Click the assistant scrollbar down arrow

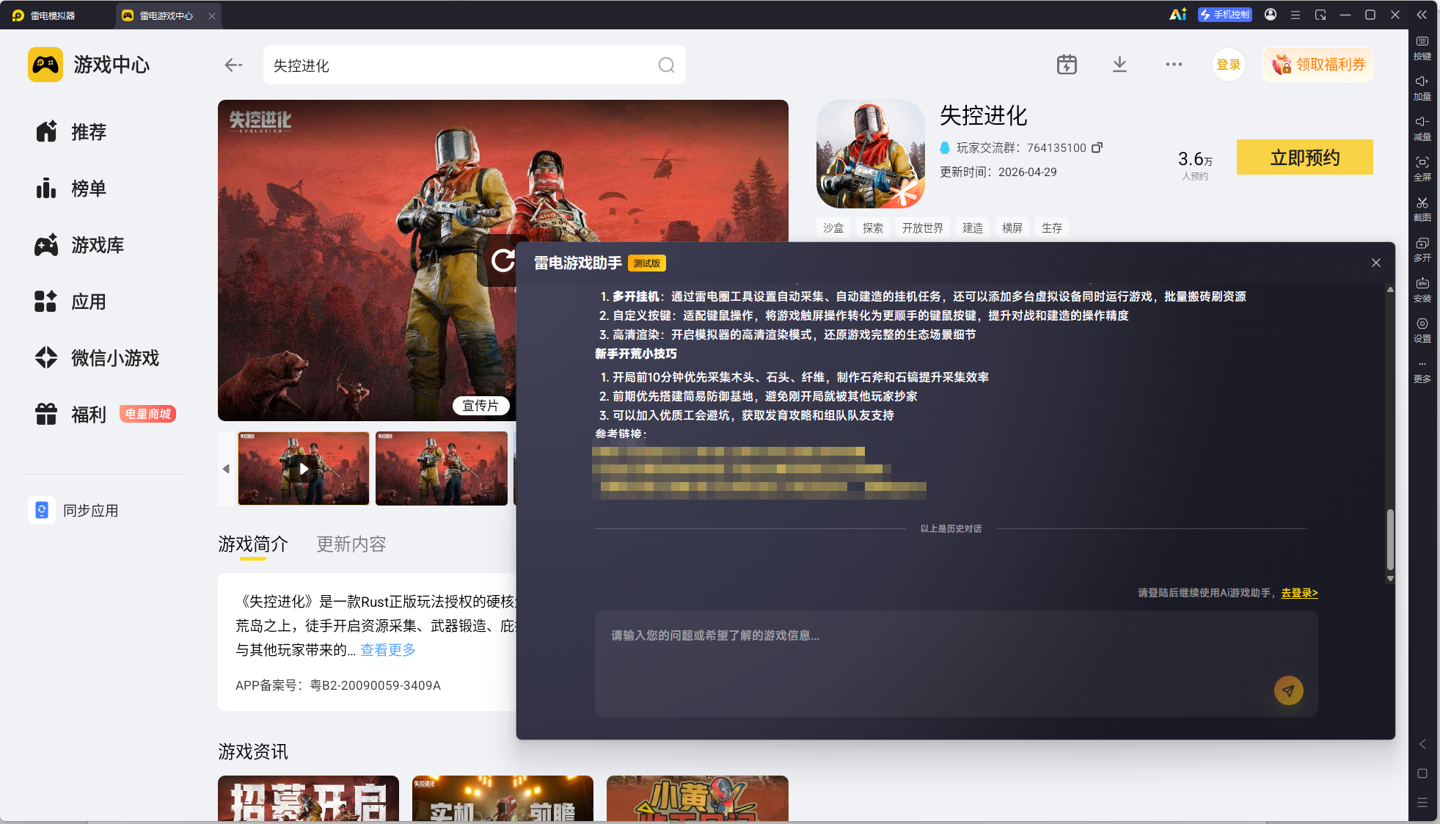pyautogui.click(x=1390, y=579)
